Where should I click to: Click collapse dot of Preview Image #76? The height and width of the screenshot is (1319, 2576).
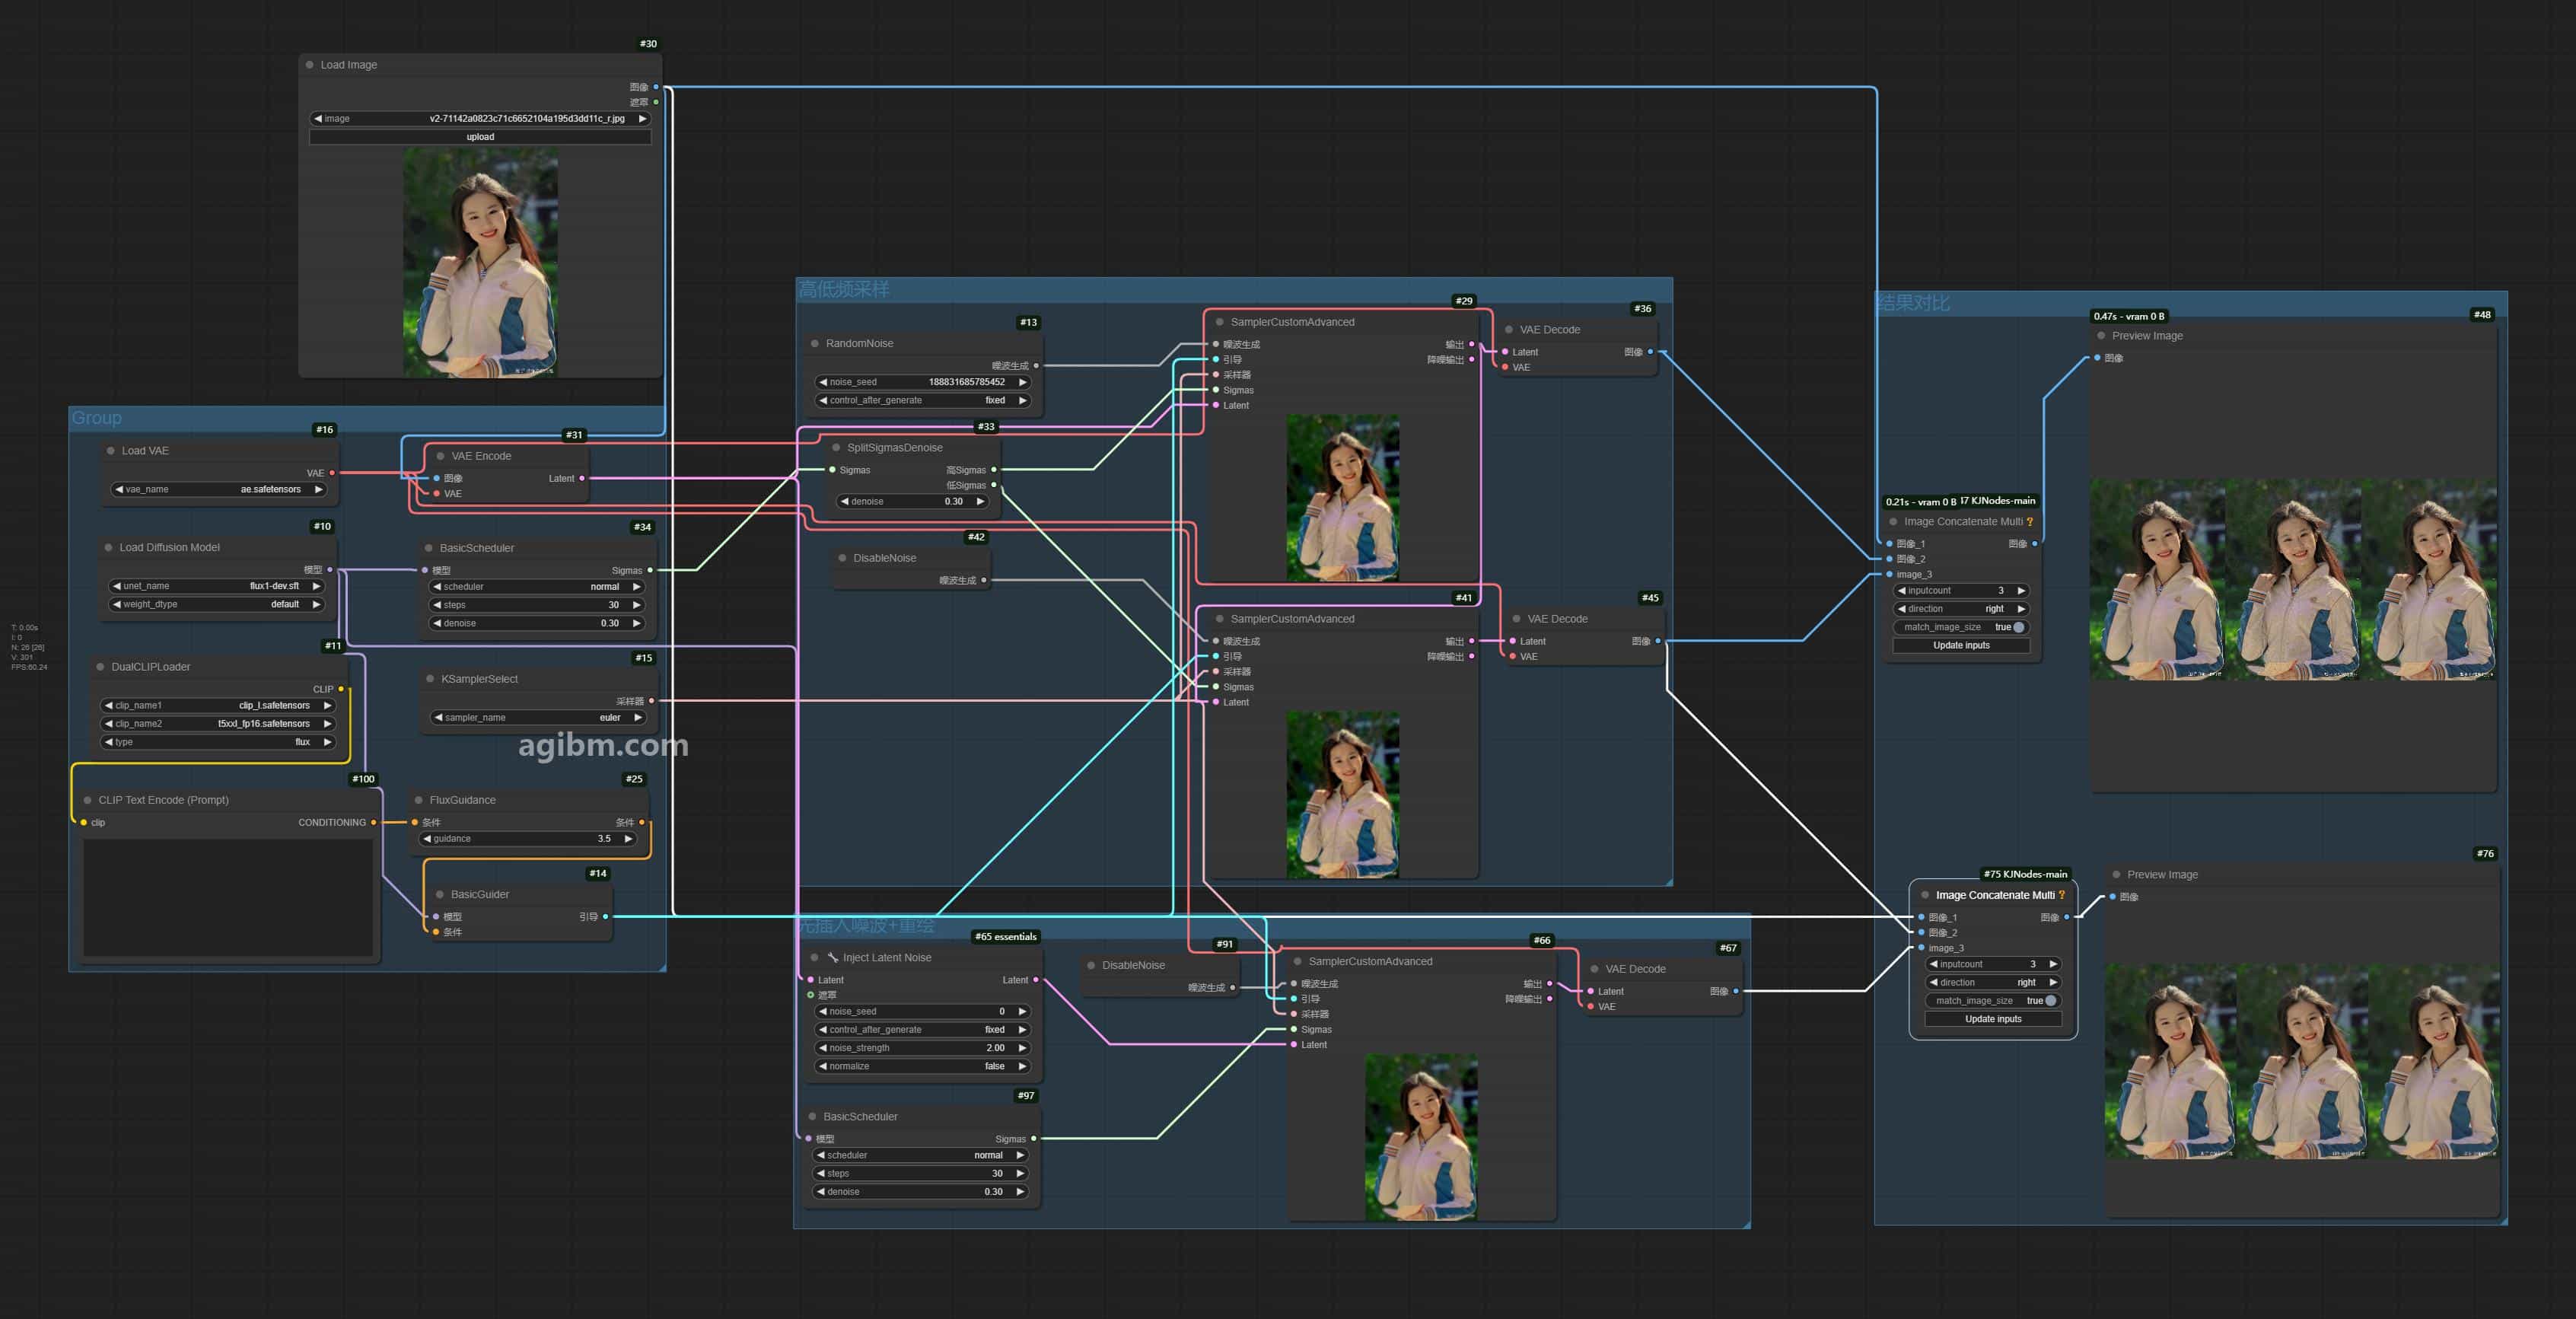[x=2116, y=875]
